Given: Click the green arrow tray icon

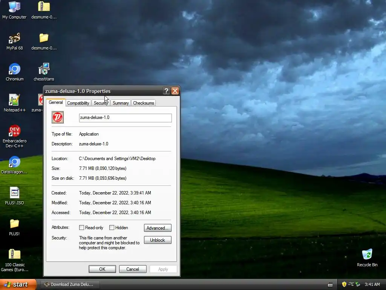Looking at the screenshot, I should click(358, 284).
